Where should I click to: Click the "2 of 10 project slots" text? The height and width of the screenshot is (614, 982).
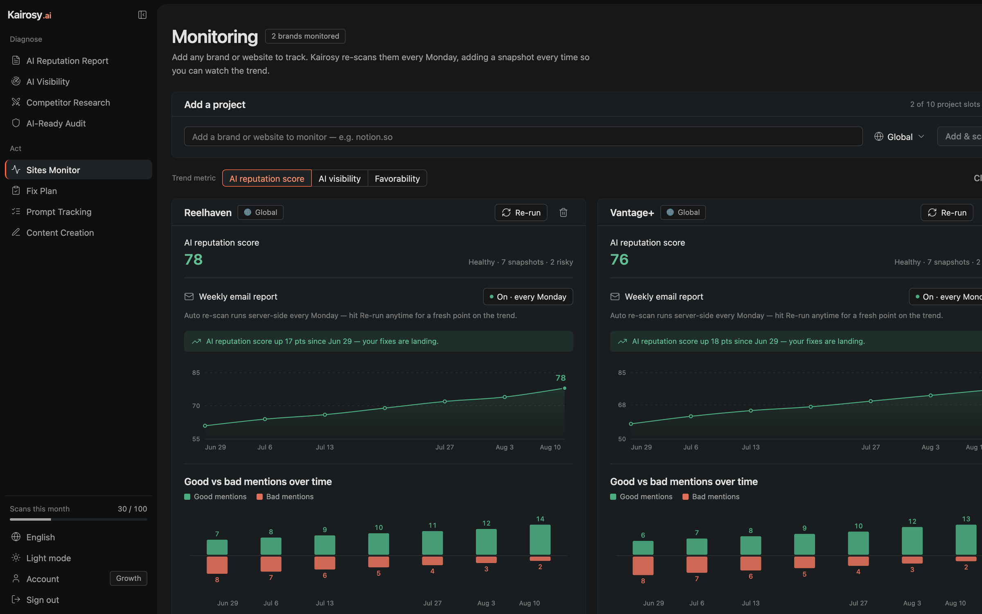coord(945,104)
